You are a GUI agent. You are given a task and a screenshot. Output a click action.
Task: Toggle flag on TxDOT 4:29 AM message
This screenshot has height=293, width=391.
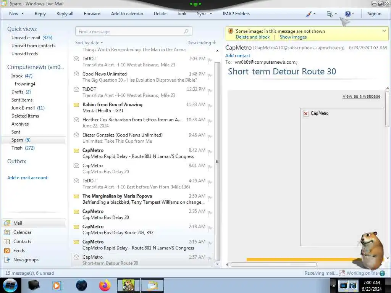click(210, 182)
